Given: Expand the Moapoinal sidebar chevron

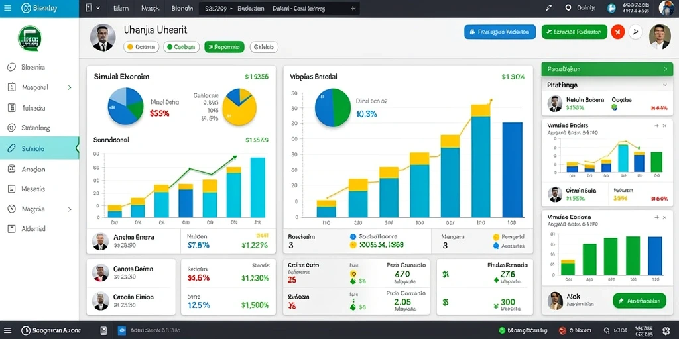Looking at the screenshot, I should (x=69, y=87).
